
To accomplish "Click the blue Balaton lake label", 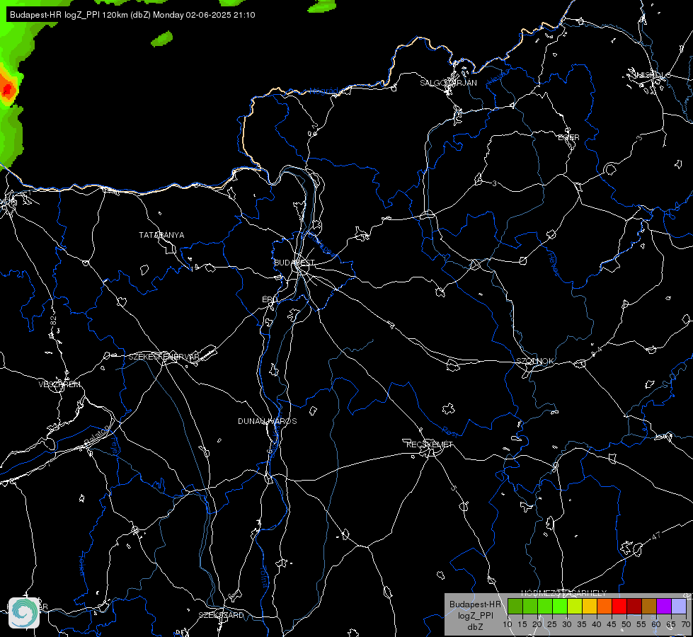I will pyautogui.click(x=96, y=435).
